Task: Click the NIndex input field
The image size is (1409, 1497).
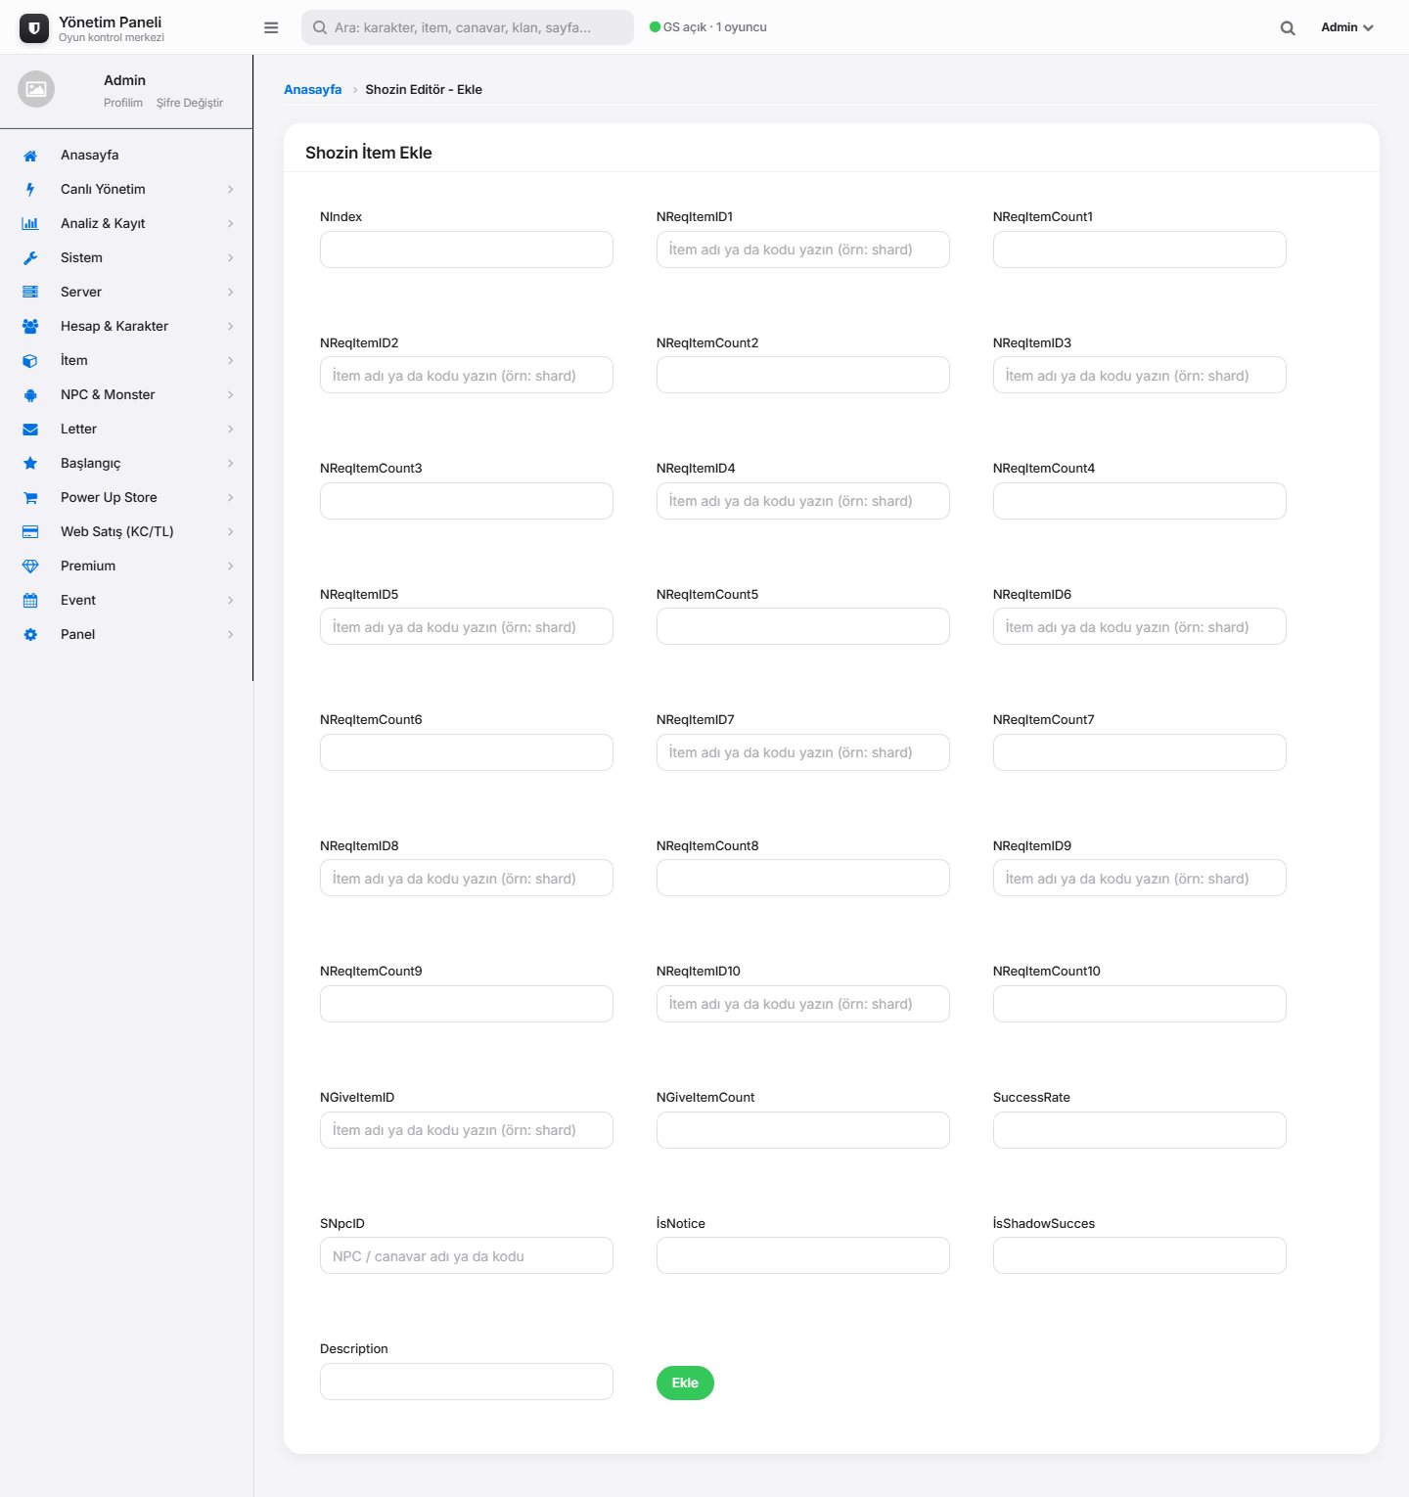Action: coord(467,249)
